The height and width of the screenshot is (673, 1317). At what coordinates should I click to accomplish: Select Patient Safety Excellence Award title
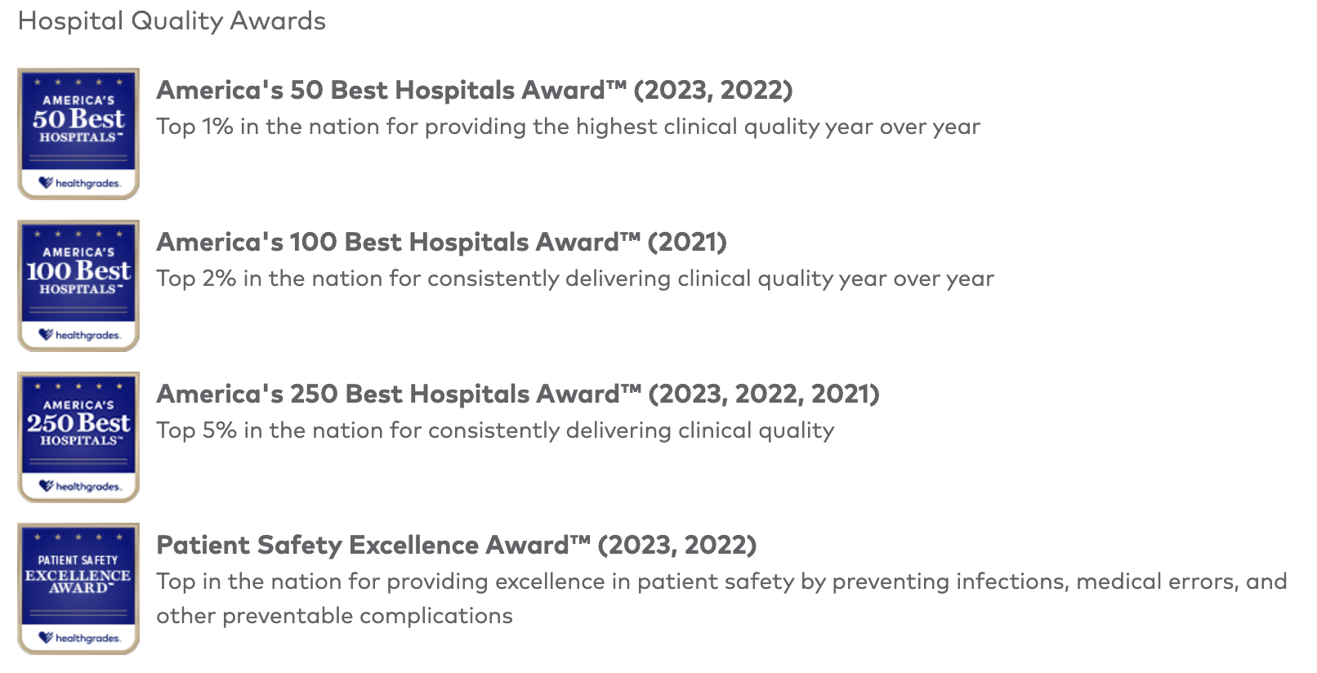coord(457,545)
